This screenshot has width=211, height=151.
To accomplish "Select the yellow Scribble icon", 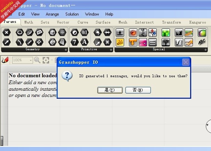I will [x=120, y=42].
